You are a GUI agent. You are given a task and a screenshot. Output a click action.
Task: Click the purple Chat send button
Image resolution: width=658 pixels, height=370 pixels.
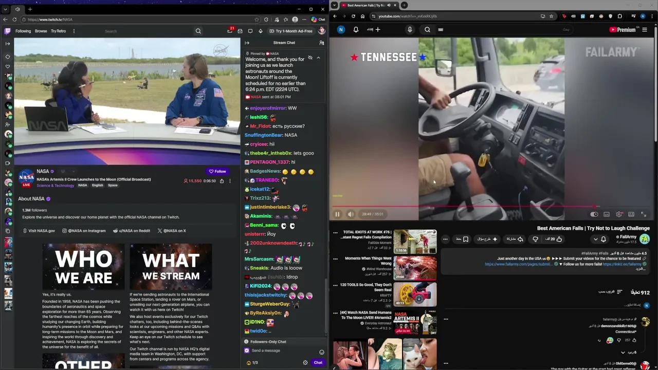click(318, 362)
